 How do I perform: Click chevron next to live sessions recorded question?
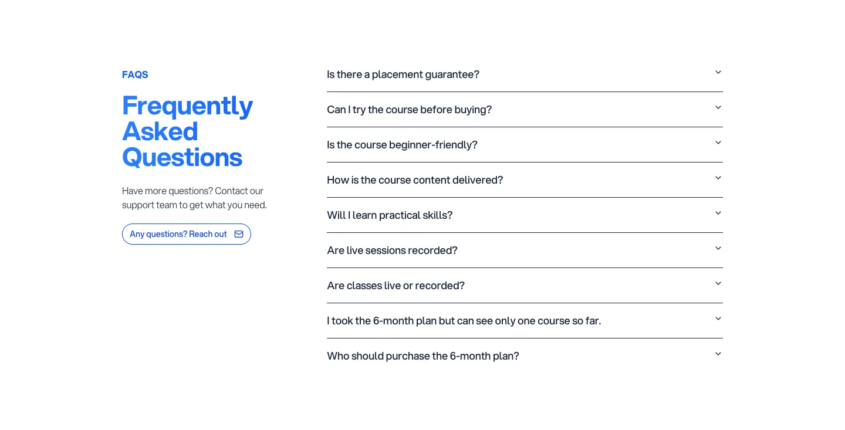pos(718,248)
